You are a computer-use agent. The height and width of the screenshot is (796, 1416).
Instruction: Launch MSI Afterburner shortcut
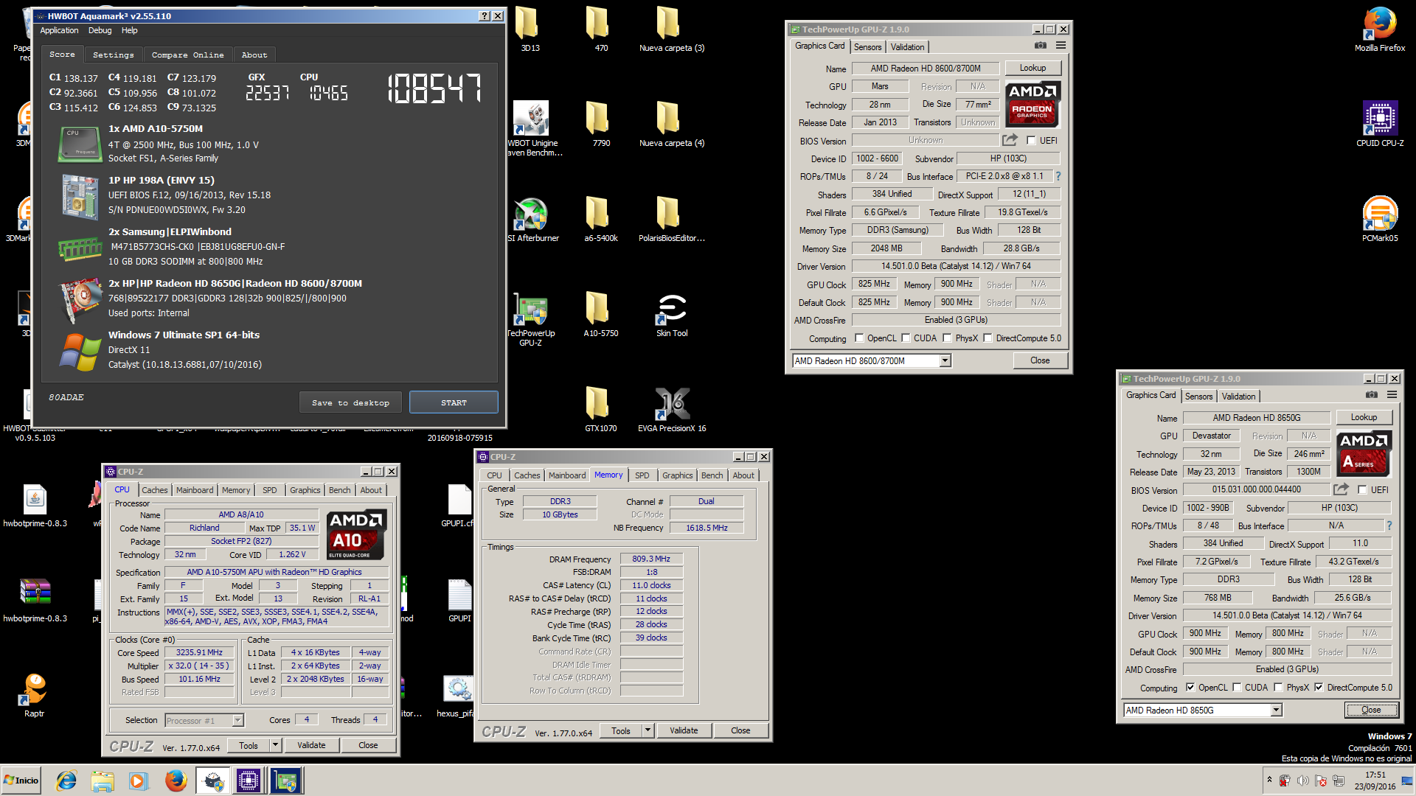point(532,219)
